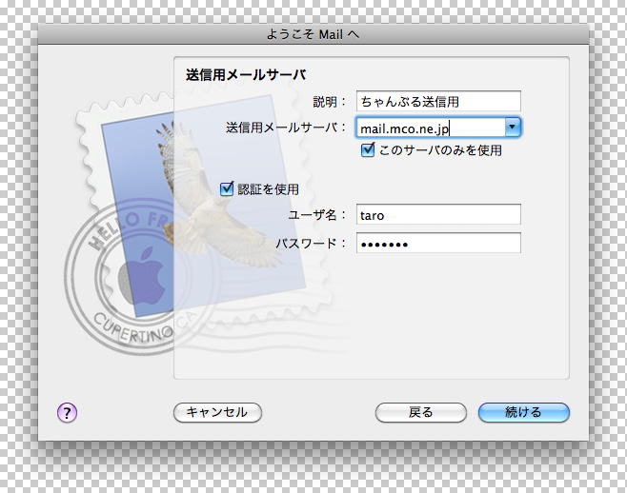Click the 送信用メールサーバ heading text
The height and width of the screenshot is (493, 627).
point(246,74)
